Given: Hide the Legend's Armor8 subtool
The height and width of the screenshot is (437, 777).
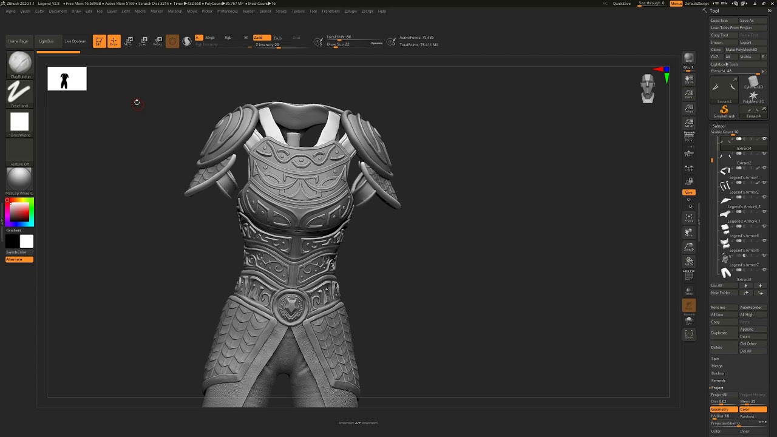Looking at the screenshot, I should (764, 226).
